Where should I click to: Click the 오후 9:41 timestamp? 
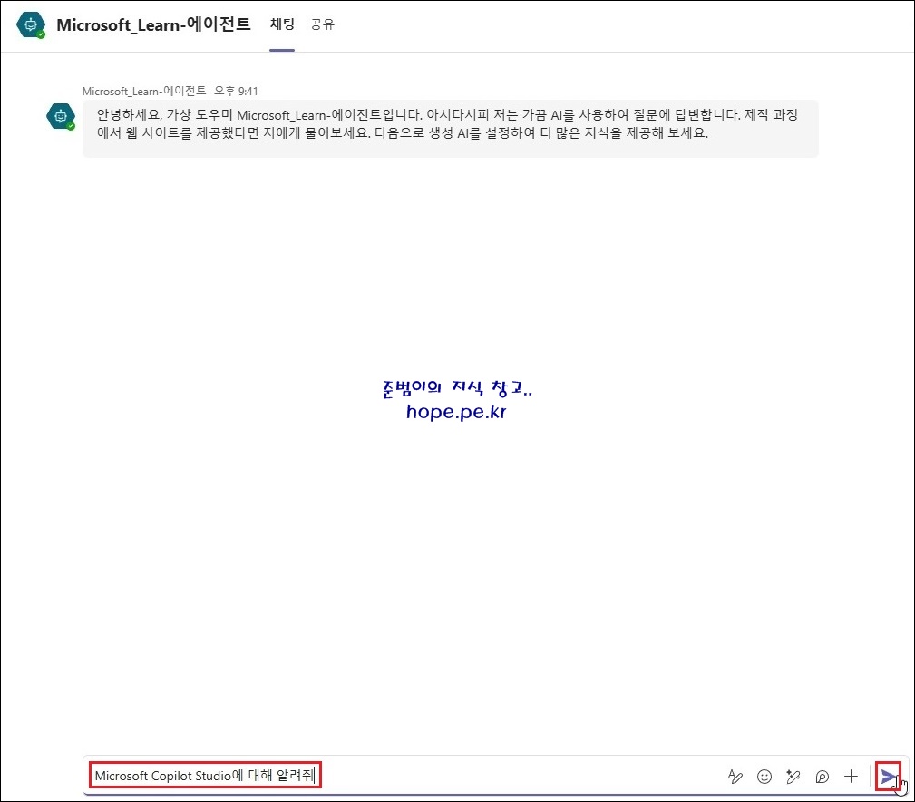point(236,91)
